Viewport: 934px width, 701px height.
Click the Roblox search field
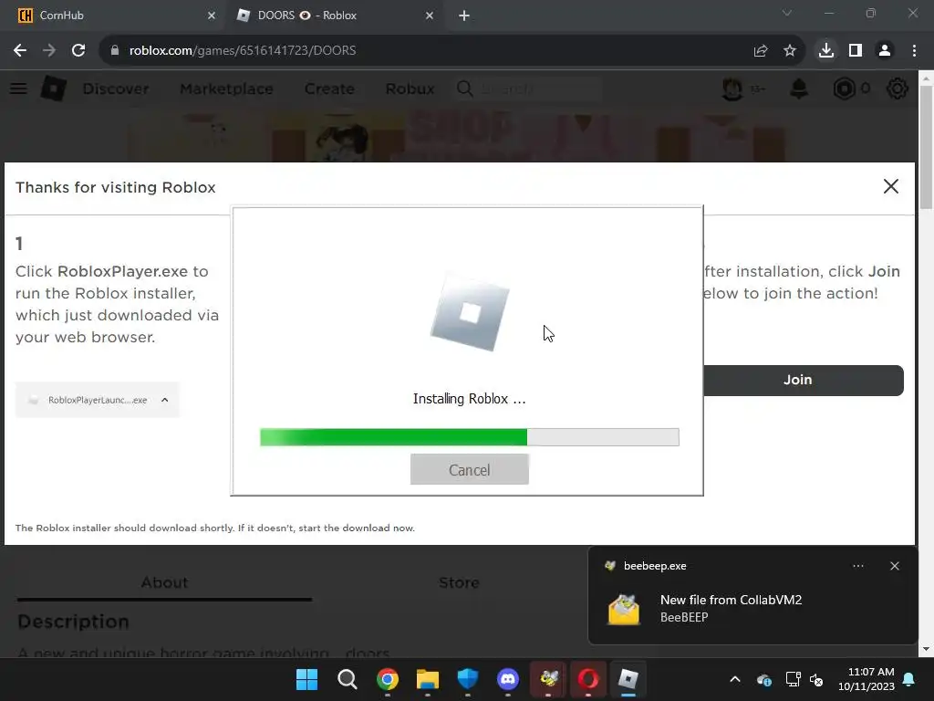pos(528,89)
